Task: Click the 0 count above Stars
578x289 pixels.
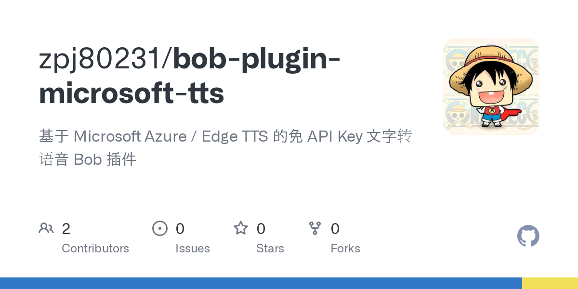Action: point(261,229)
